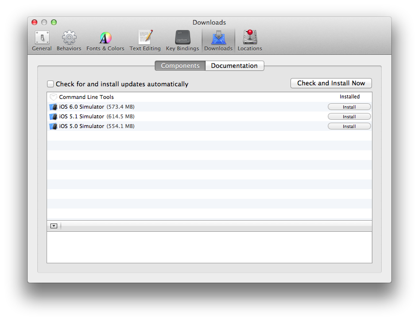Viewport: 419px width, 321px height.
Task: Select the Command Line Tools row text
Action: 86,97
